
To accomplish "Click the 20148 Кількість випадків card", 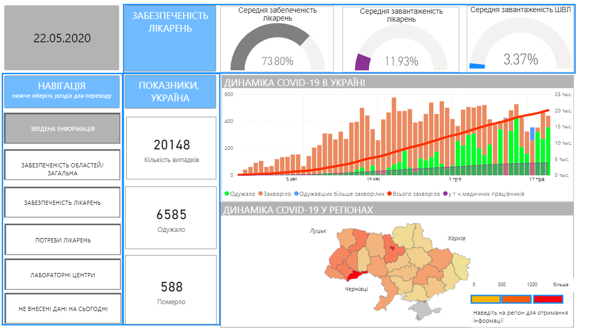I will coord(171,149).
